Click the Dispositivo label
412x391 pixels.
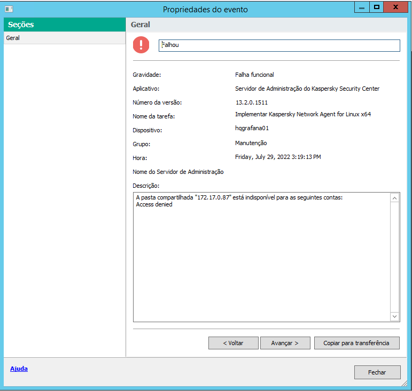tap(147, 130)
